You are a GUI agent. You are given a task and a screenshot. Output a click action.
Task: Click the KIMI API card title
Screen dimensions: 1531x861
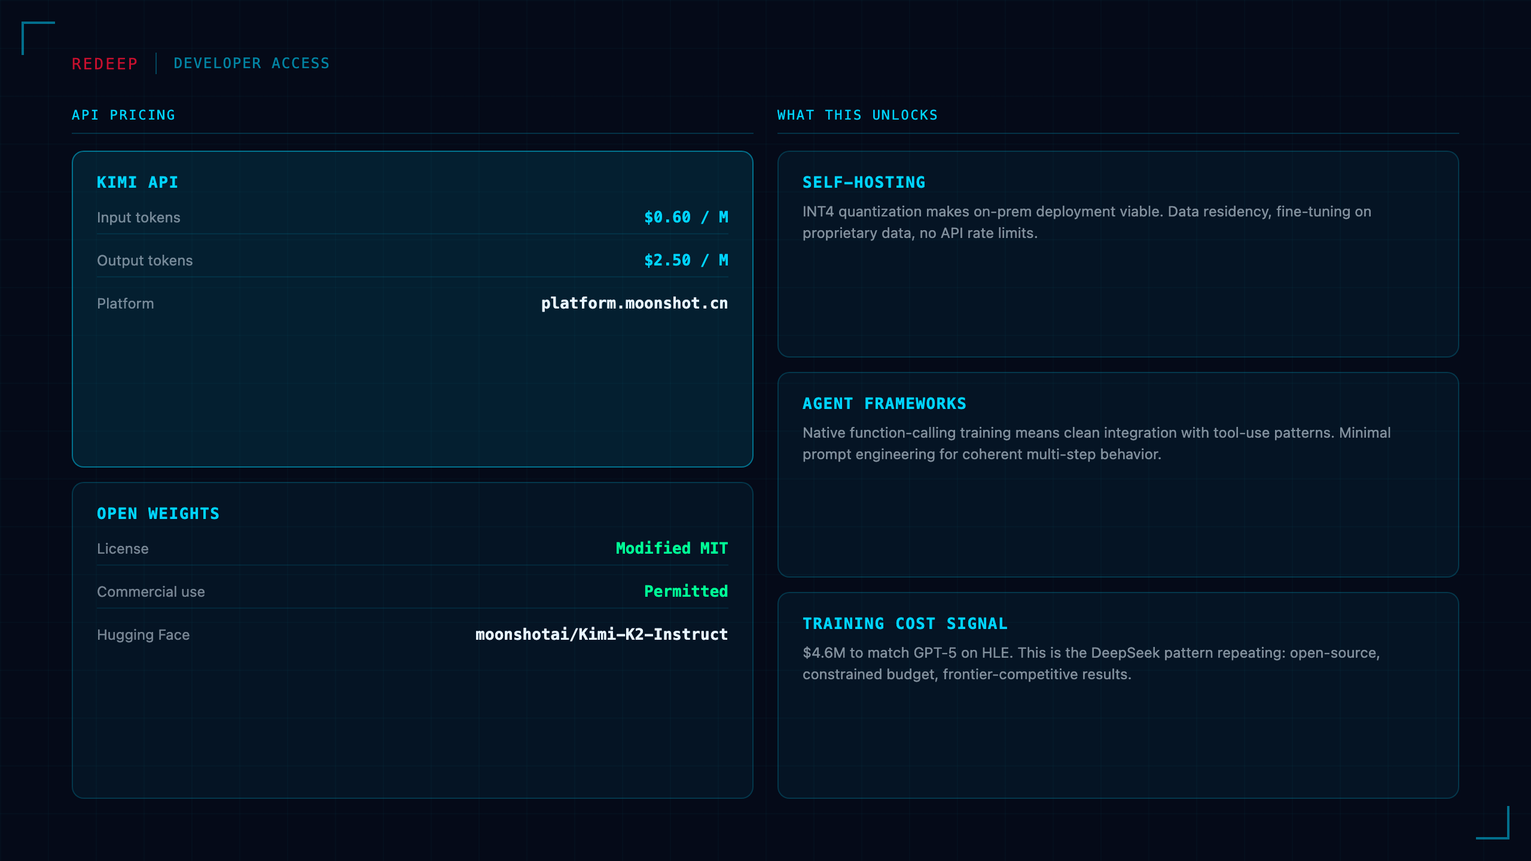point(138,182)
